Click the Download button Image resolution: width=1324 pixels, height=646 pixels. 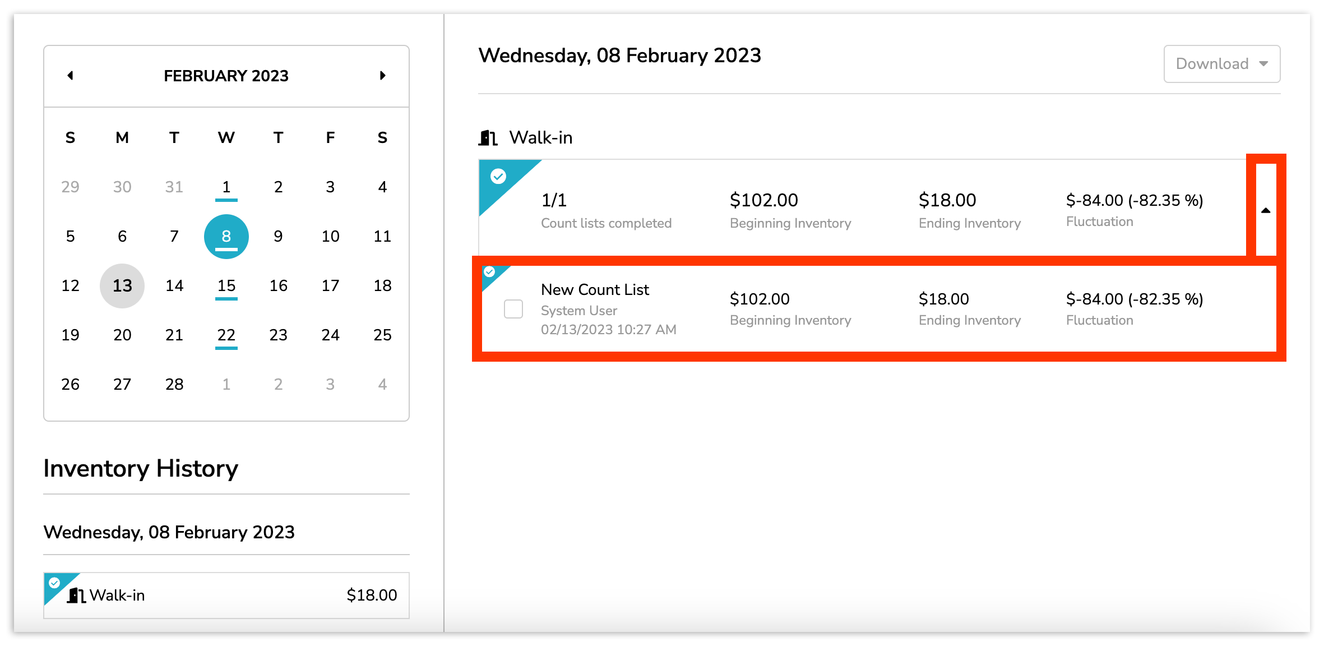pos(1212,64)
